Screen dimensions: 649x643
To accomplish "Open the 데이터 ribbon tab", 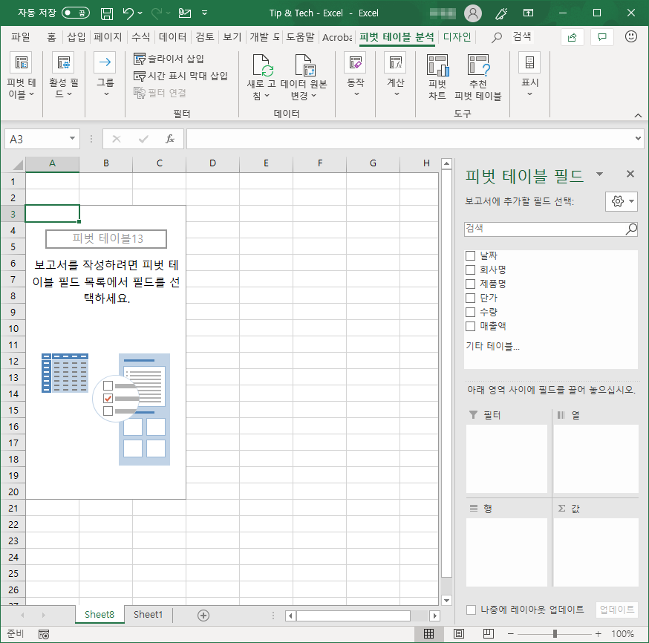I will click(172, 37).
